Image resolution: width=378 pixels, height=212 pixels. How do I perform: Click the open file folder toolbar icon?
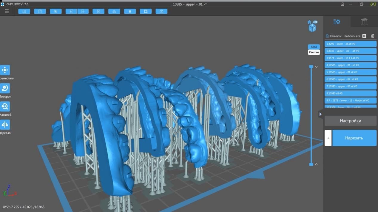(x=24, y=11)
